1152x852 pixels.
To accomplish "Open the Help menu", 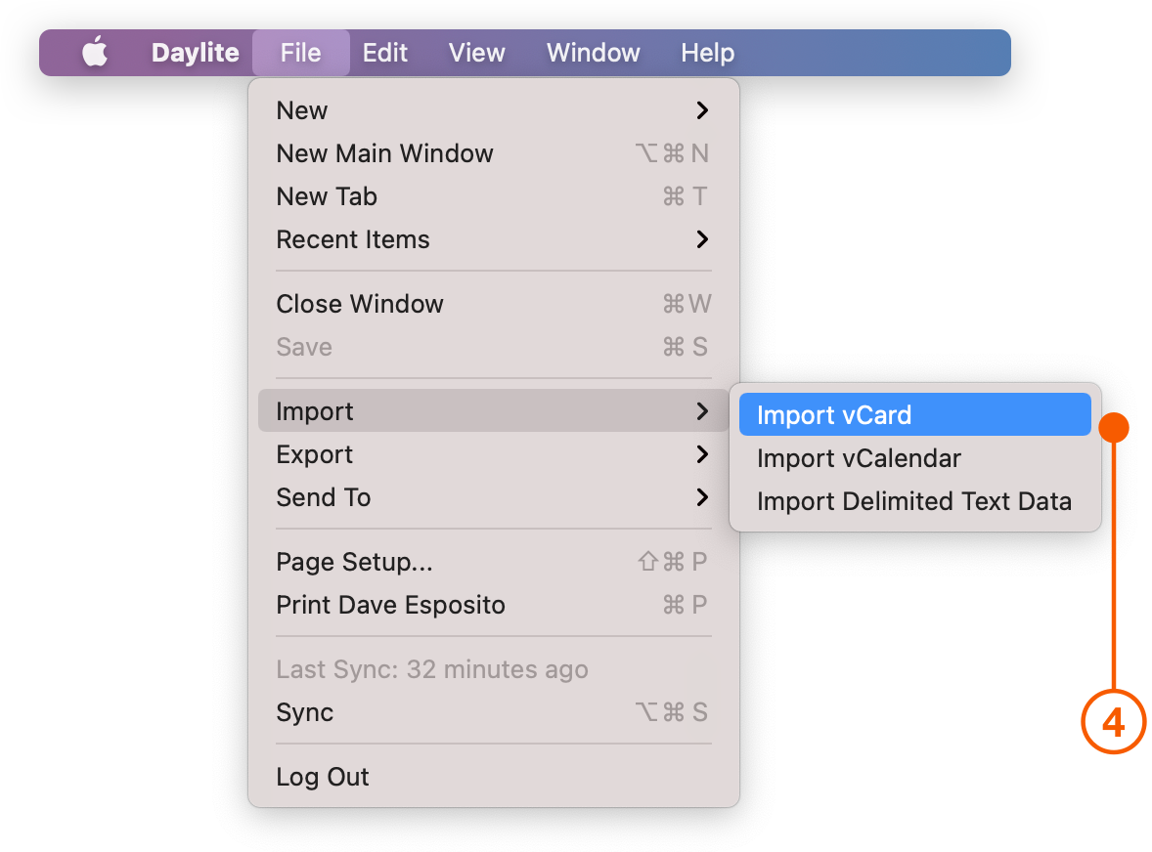I will click(x=707, y=53).
